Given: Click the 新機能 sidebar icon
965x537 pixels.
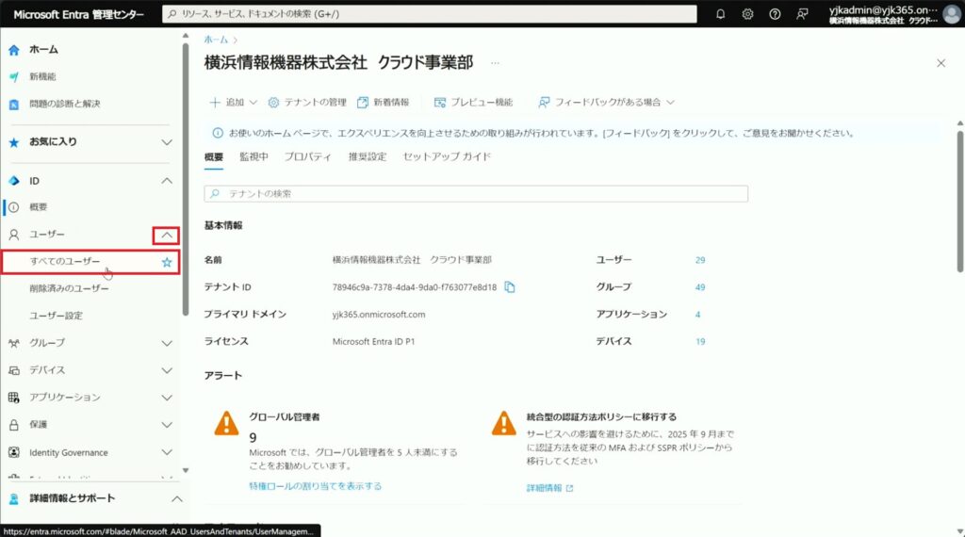Looking at the screenshot, I should tap(13, 77).
